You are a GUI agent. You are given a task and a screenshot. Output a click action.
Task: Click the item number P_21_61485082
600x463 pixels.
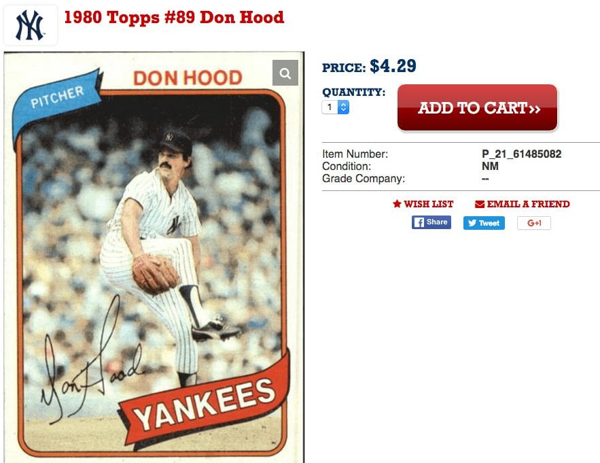(x=522, y=154)
